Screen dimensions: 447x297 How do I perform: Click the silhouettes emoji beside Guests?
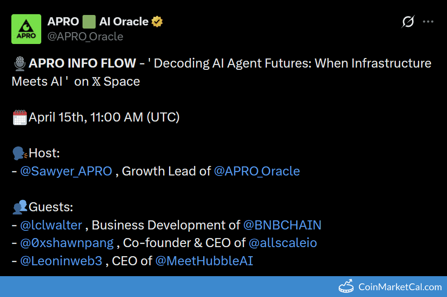[x=20, y=207]
